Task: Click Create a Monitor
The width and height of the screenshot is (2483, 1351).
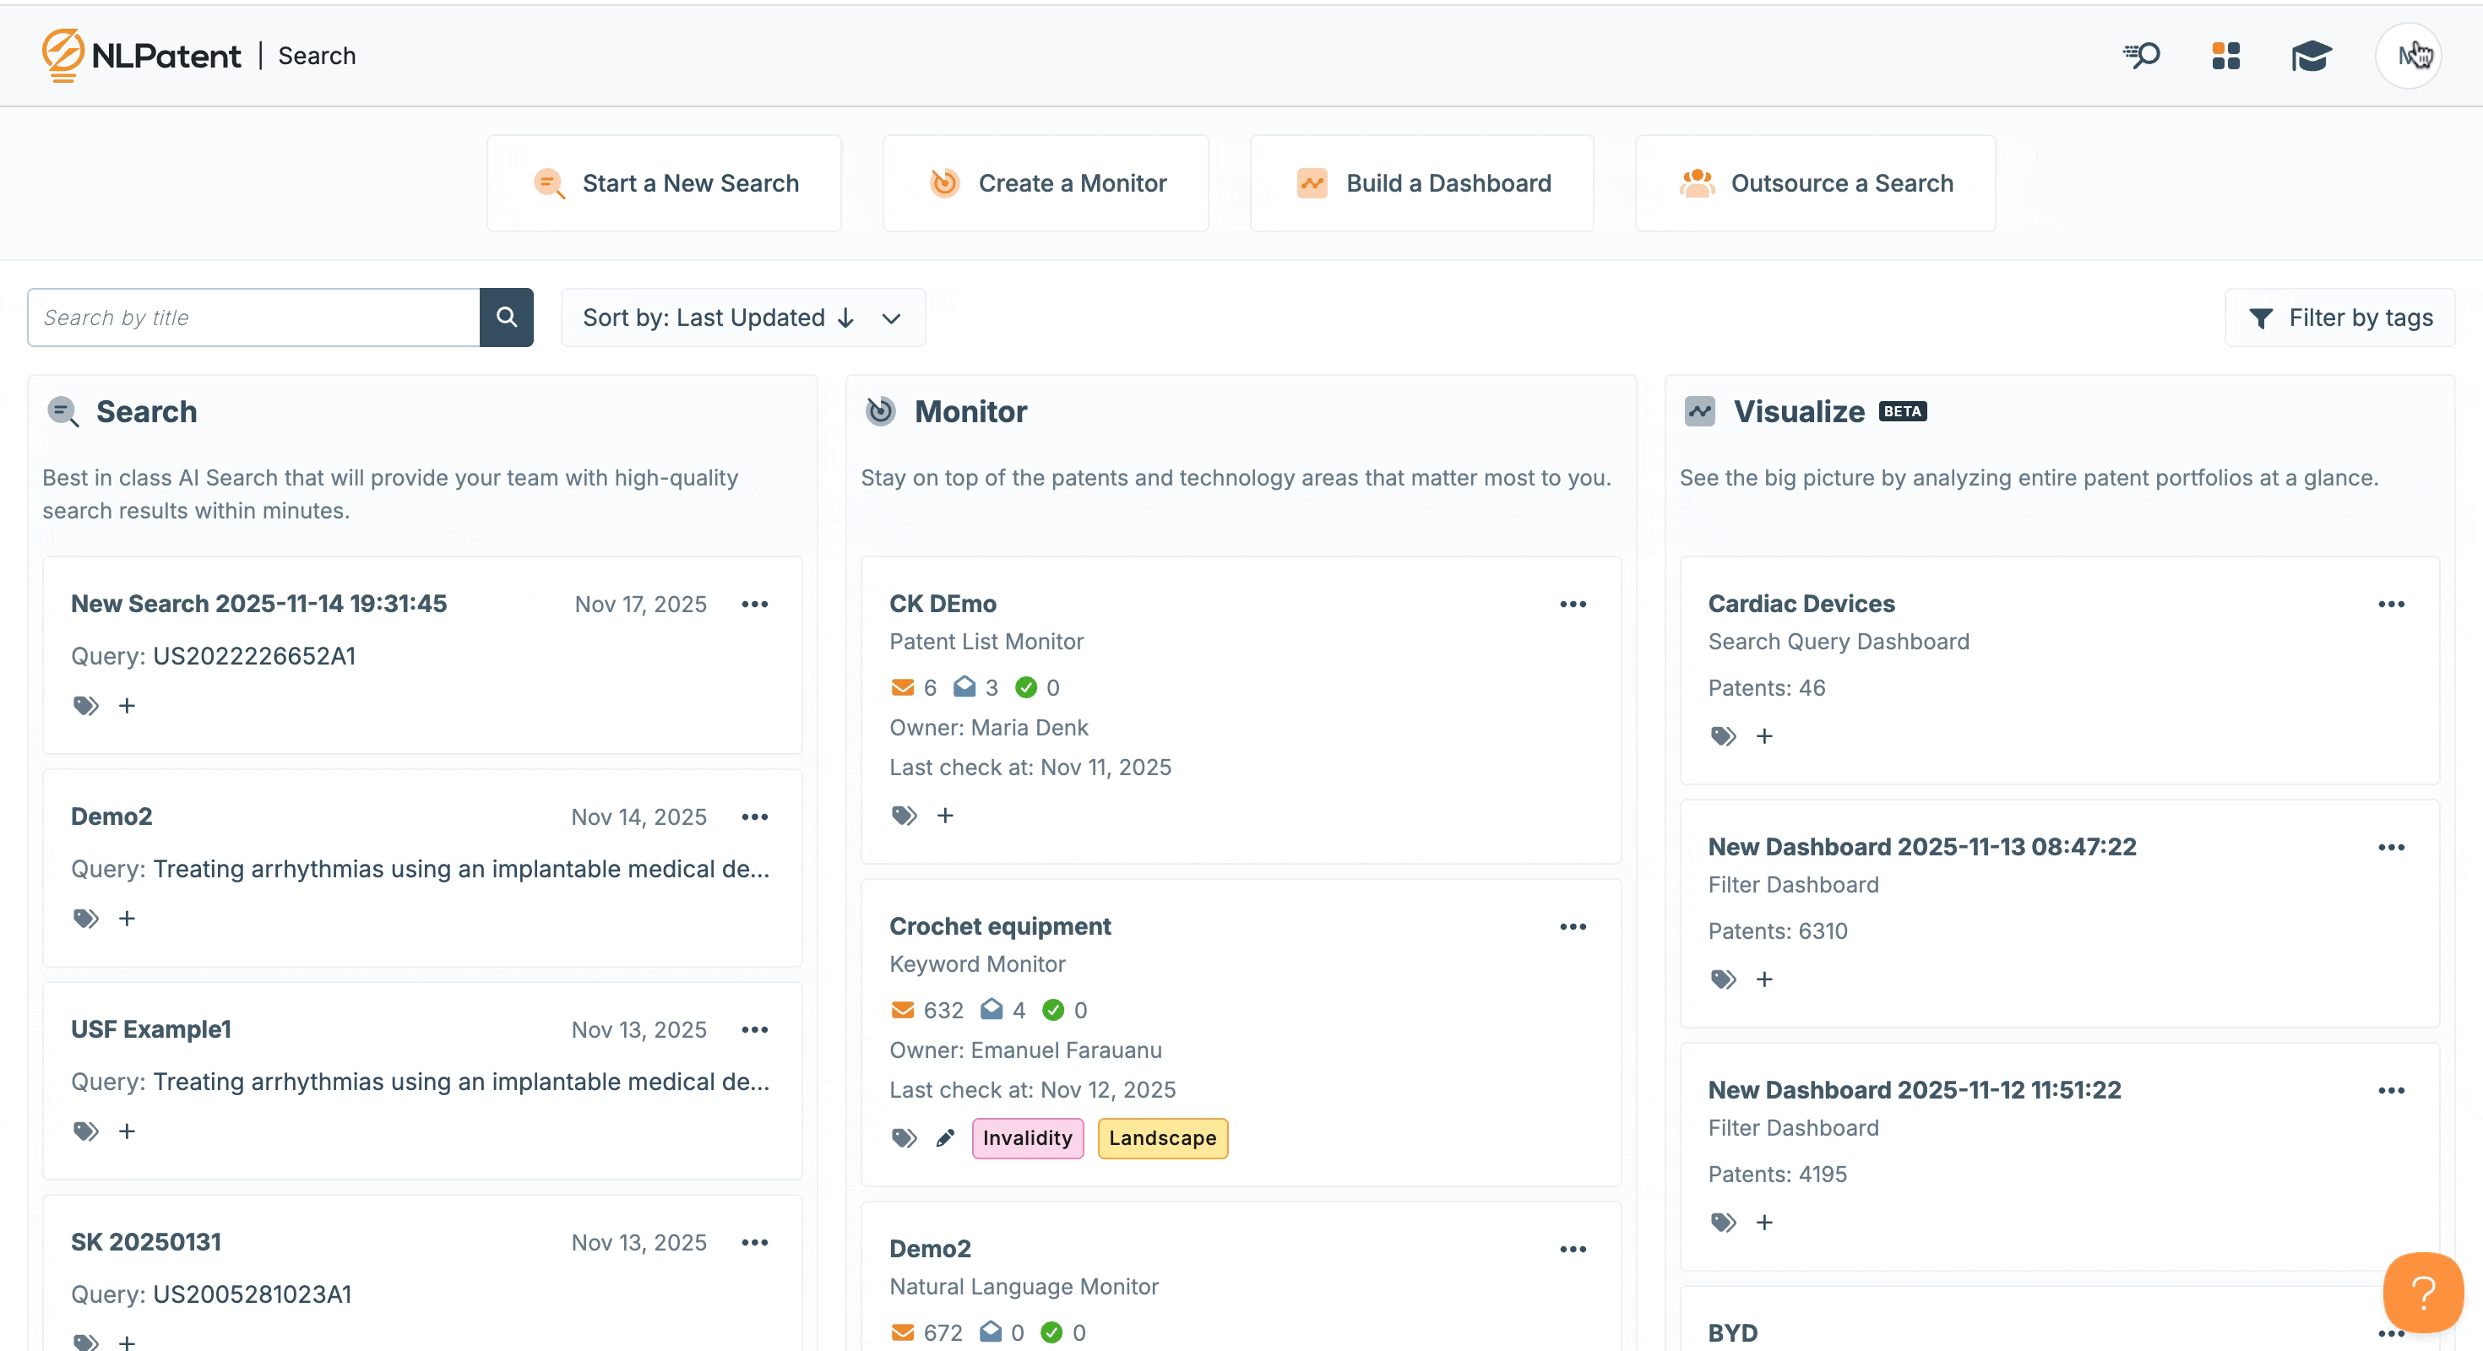Action: pyautogui.click(x=1046, y=183)
